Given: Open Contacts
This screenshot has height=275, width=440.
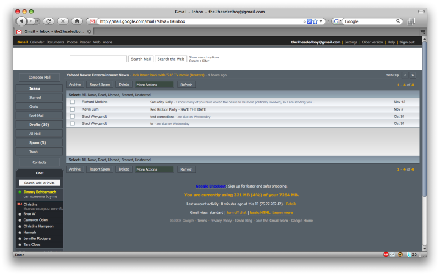Looking at the screenshot, I should 39,162.
